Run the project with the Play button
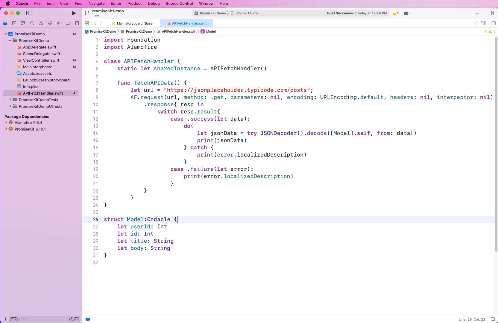Screen dimensions: 498x323 [74, 13]
